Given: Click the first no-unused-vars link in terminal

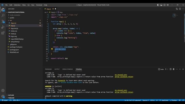Looking at the screenshot, I should 121,75.
